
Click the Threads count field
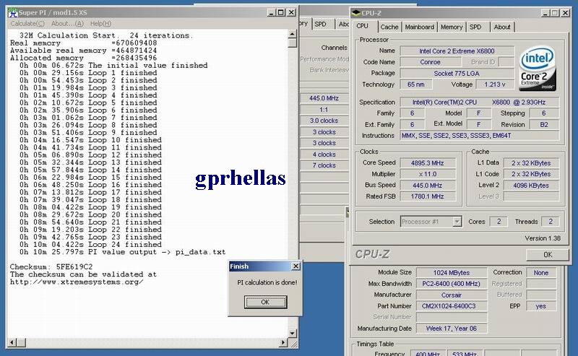click(x=551, y=222)
